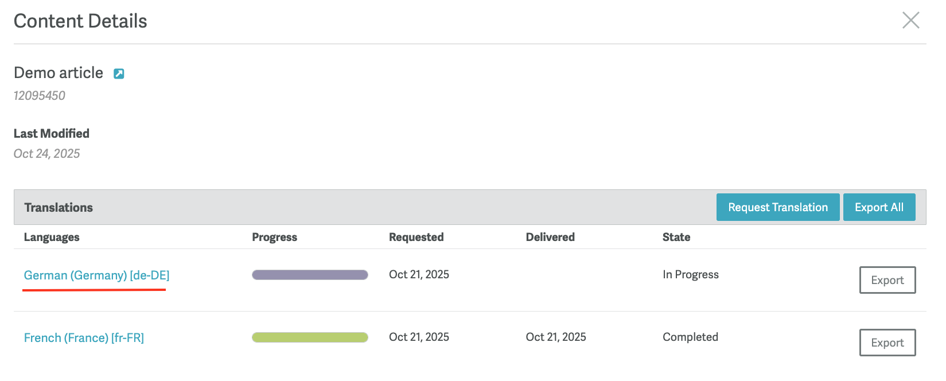The width and height of the screenshot is (946, 381).
Task: Select the Languages column header
Action: coord(52,237)
